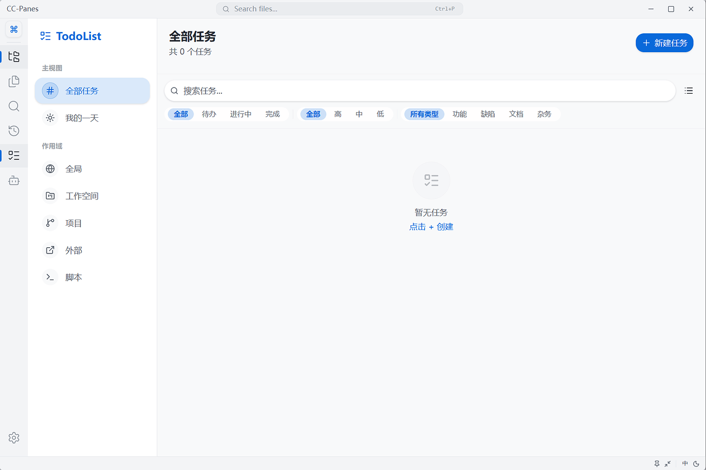Select priority filter 全部
The image size is (706, 470).
313,114
